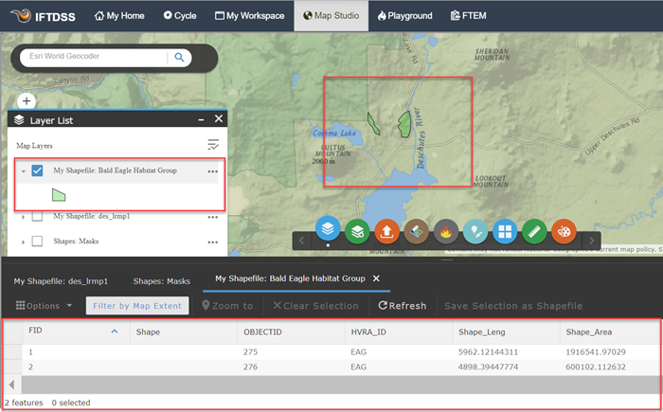The height and width of the screenshot is (412, 663).
Task: Click the cell value 5962.12144311
Action: tap(488, 352)
